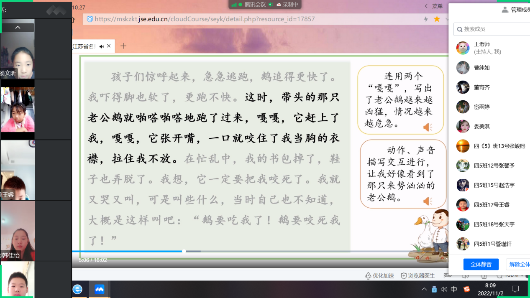Click the Tencent Meeting signal strength bars
The width and height of the screenshot is (530, 298).
[x=234, y=5]
